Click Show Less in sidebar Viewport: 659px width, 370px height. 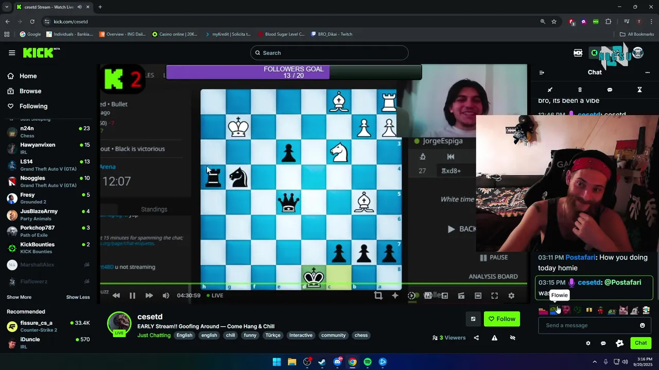(78, 297)
